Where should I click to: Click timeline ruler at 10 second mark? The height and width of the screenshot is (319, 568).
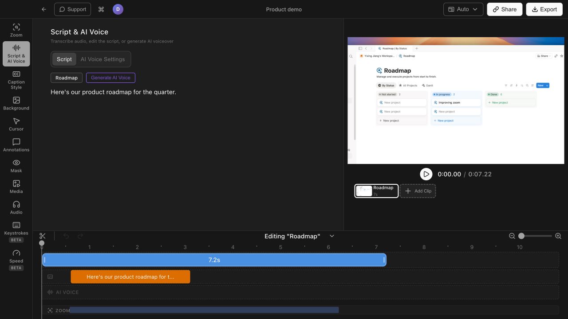[x=520, y=247]
